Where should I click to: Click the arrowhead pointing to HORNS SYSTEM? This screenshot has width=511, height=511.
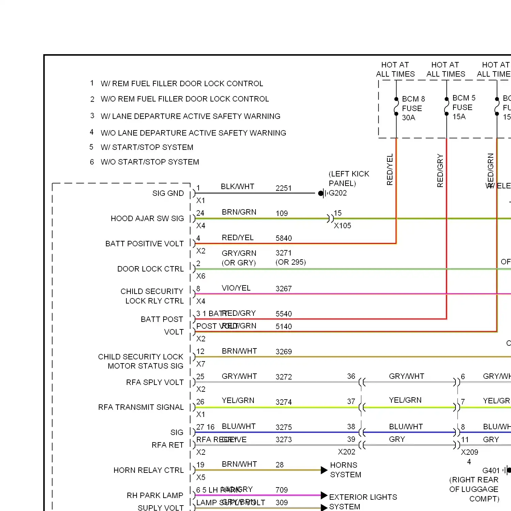pyautogui.click(x=324, y=470)
